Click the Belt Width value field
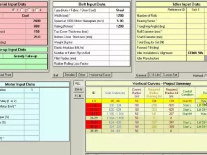This screenshot has height=155, width=207. pyautogui.click(x=120, y=15)
